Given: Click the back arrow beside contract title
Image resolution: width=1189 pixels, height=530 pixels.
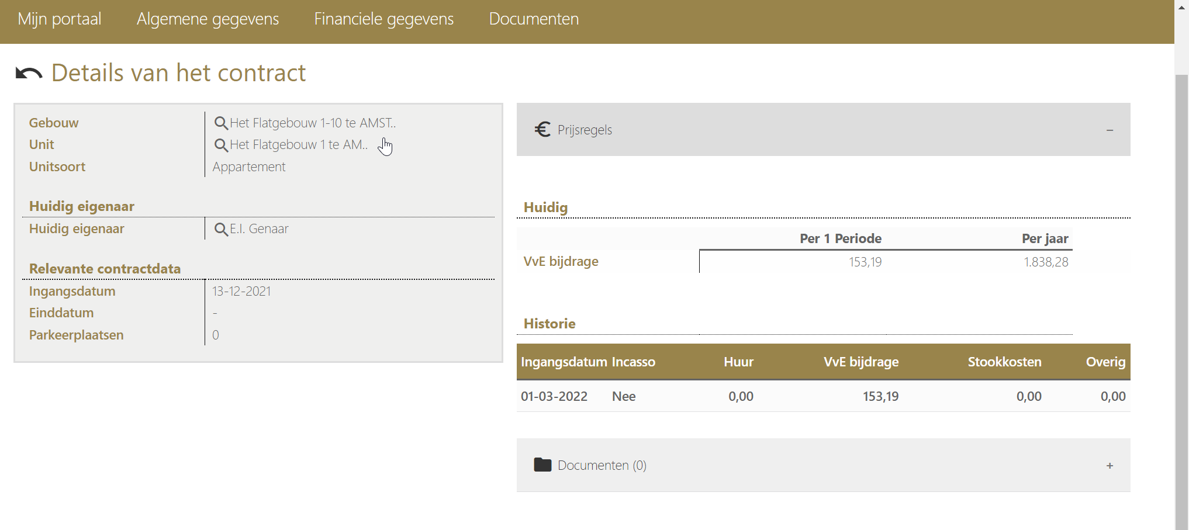Looking at the screenshot, I should point(27,72).
